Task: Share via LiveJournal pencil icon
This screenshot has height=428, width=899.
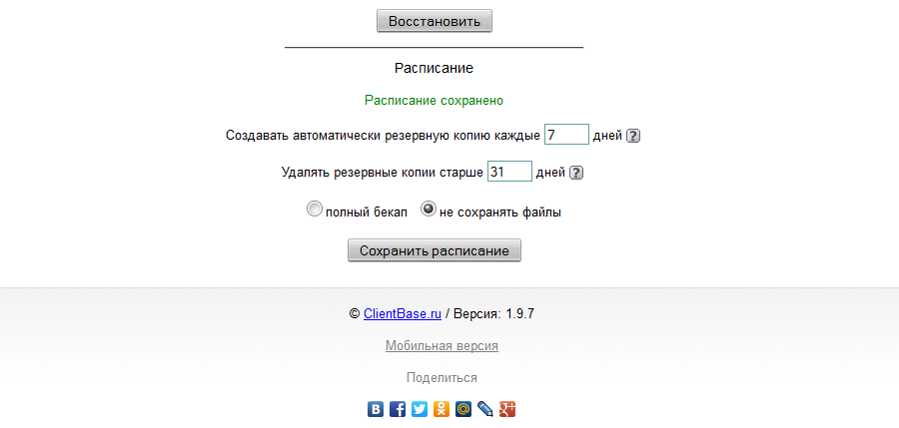Action: (485, 409)
